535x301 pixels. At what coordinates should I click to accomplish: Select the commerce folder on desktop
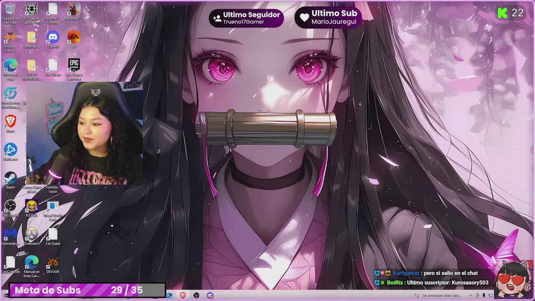[x=32, y=40]
